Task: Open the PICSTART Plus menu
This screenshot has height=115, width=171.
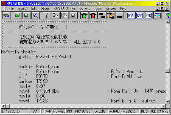Action: point(65,8)
